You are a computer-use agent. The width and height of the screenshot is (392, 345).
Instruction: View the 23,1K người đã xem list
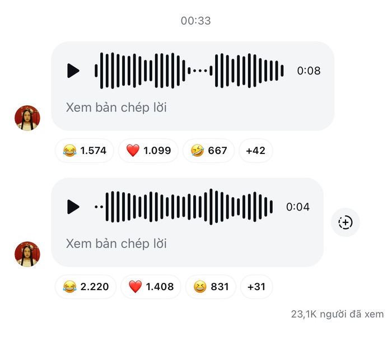(337, 314)
